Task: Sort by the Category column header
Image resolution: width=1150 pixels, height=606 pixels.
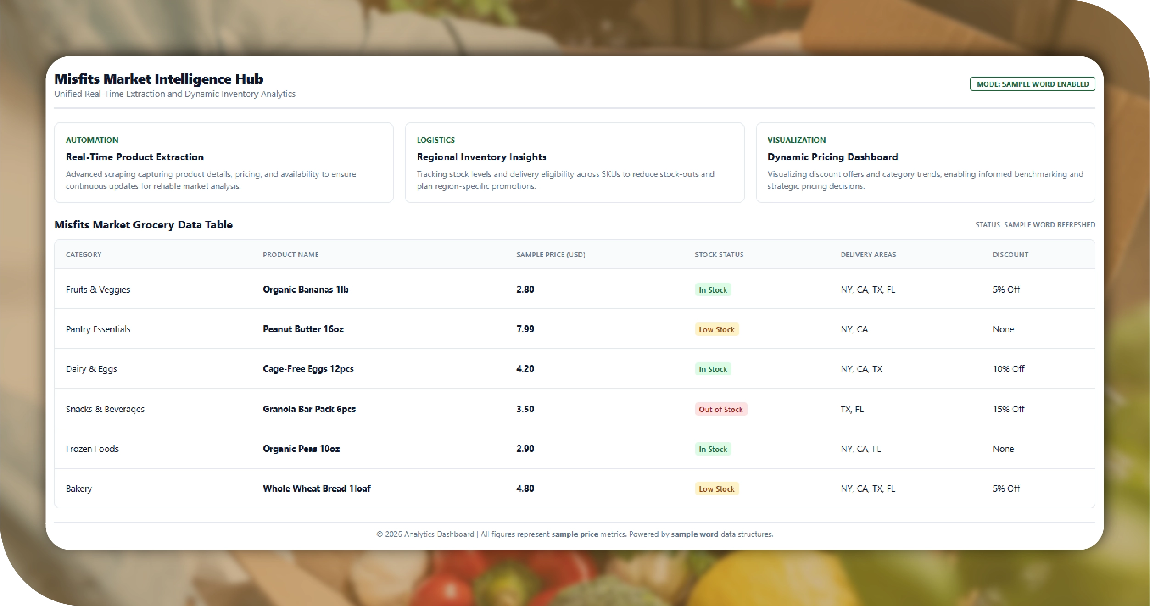Action: (84, 255)
